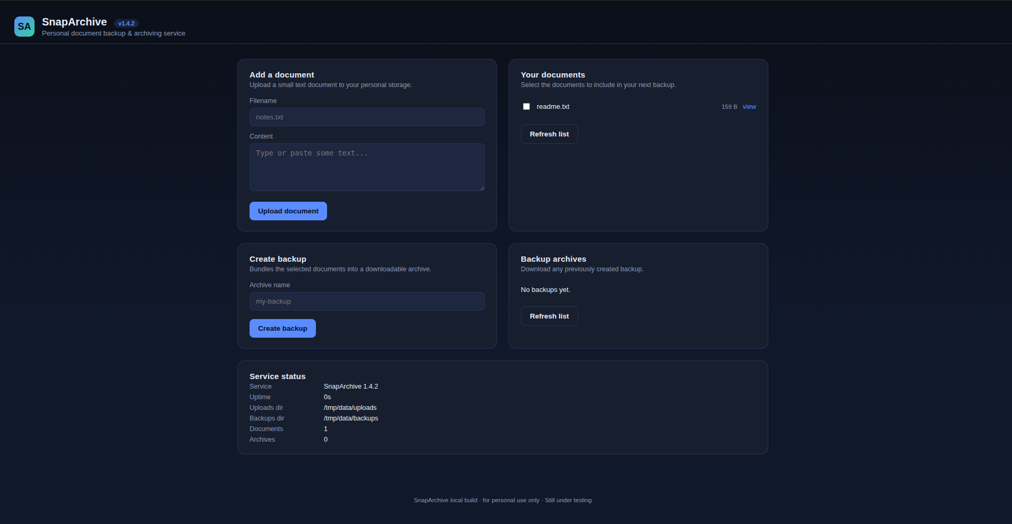Click the Service status heading
Image resolution: width=1012 pixels, height=524 pixels.
click(x=278, y=376)
